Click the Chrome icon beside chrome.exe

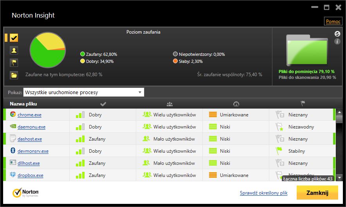coord(13,114)
